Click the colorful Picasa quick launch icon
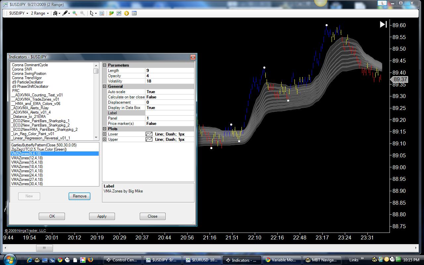The height and width of the screenshot is (265, 424). coord(83,260)
